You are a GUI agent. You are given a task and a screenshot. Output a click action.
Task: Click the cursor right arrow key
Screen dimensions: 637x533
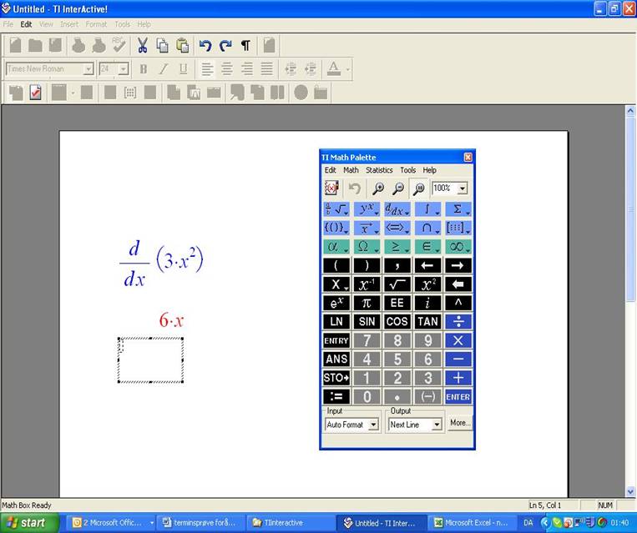click(458, 265)
